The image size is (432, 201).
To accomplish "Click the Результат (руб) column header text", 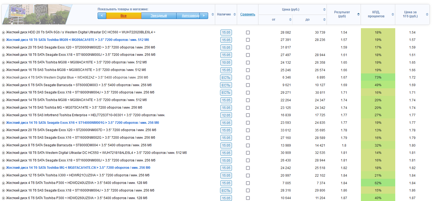I will (x=342, y=14).
